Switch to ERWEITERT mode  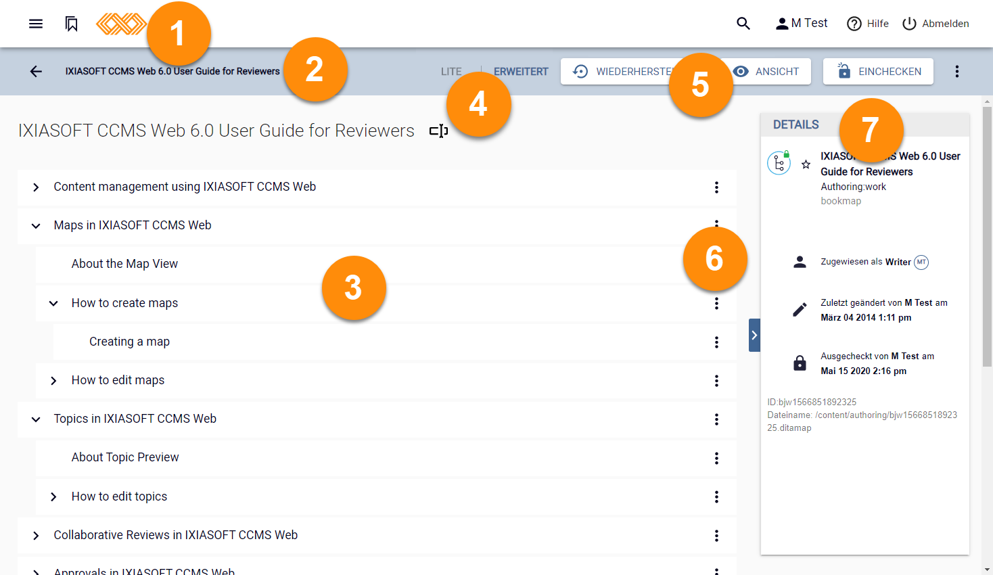click(x=521, y=72)
